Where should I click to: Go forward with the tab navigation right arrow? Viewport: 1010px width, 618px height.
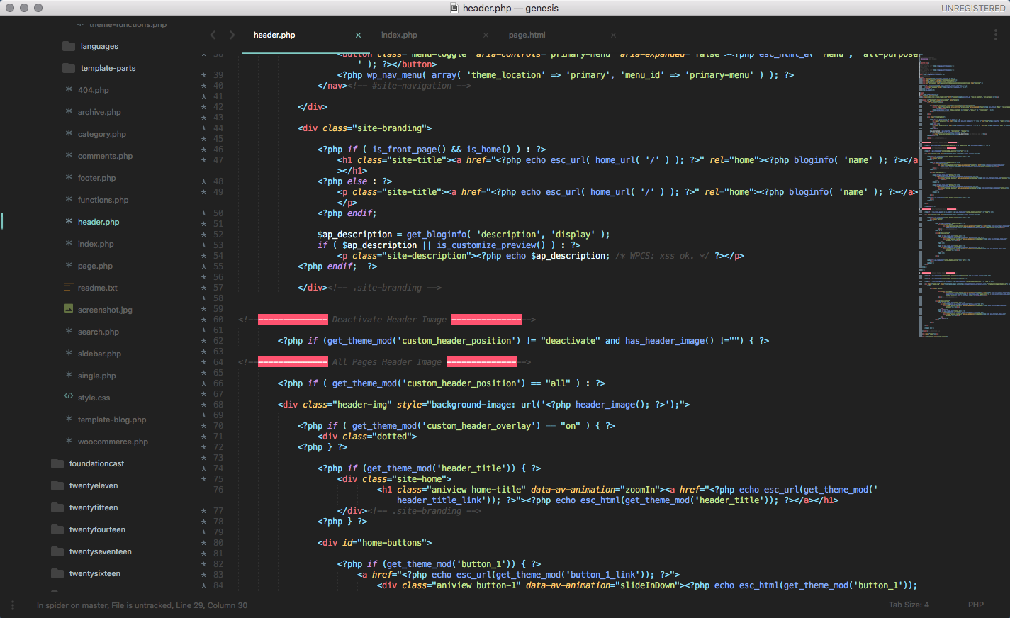[232, 35]
